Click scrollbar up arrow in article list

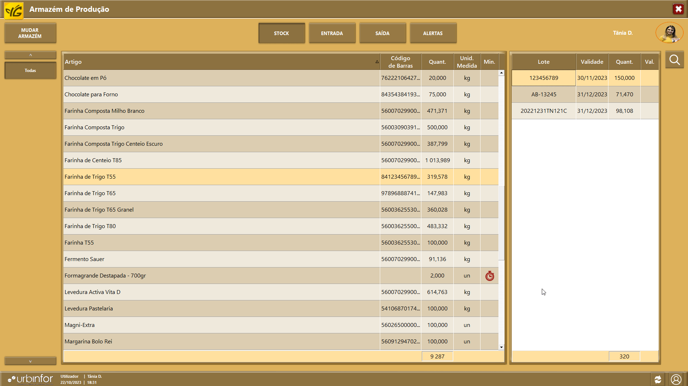click(x=501, y=73)
